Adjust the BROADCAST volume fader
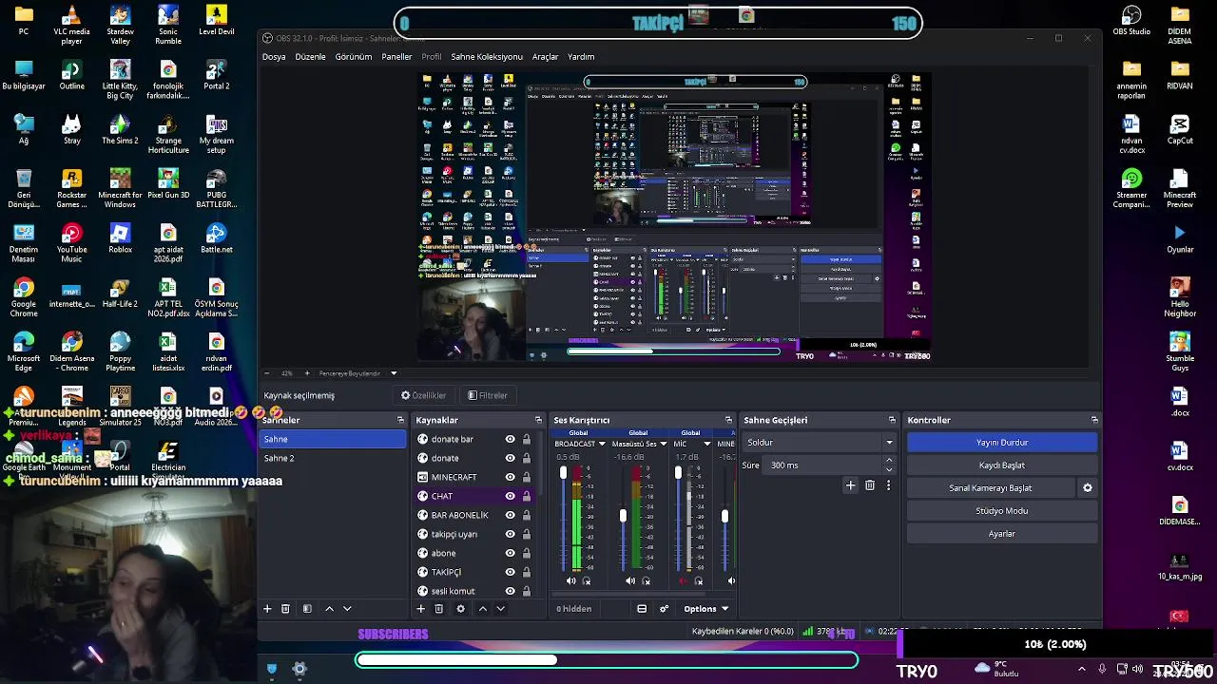Screen dimensions: 1217x684 coord(563,473)
